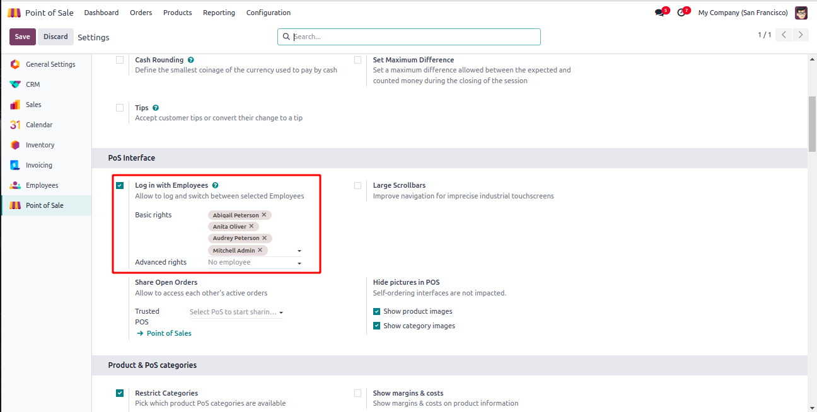Open the activities clock icon

click(x=681, y=13)
